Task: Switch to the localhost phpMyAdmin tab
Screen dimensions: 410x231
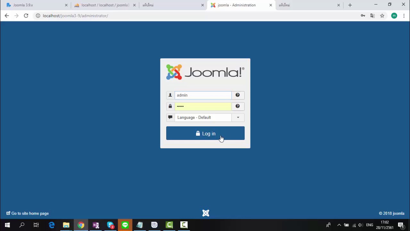Action: point(105,5)
